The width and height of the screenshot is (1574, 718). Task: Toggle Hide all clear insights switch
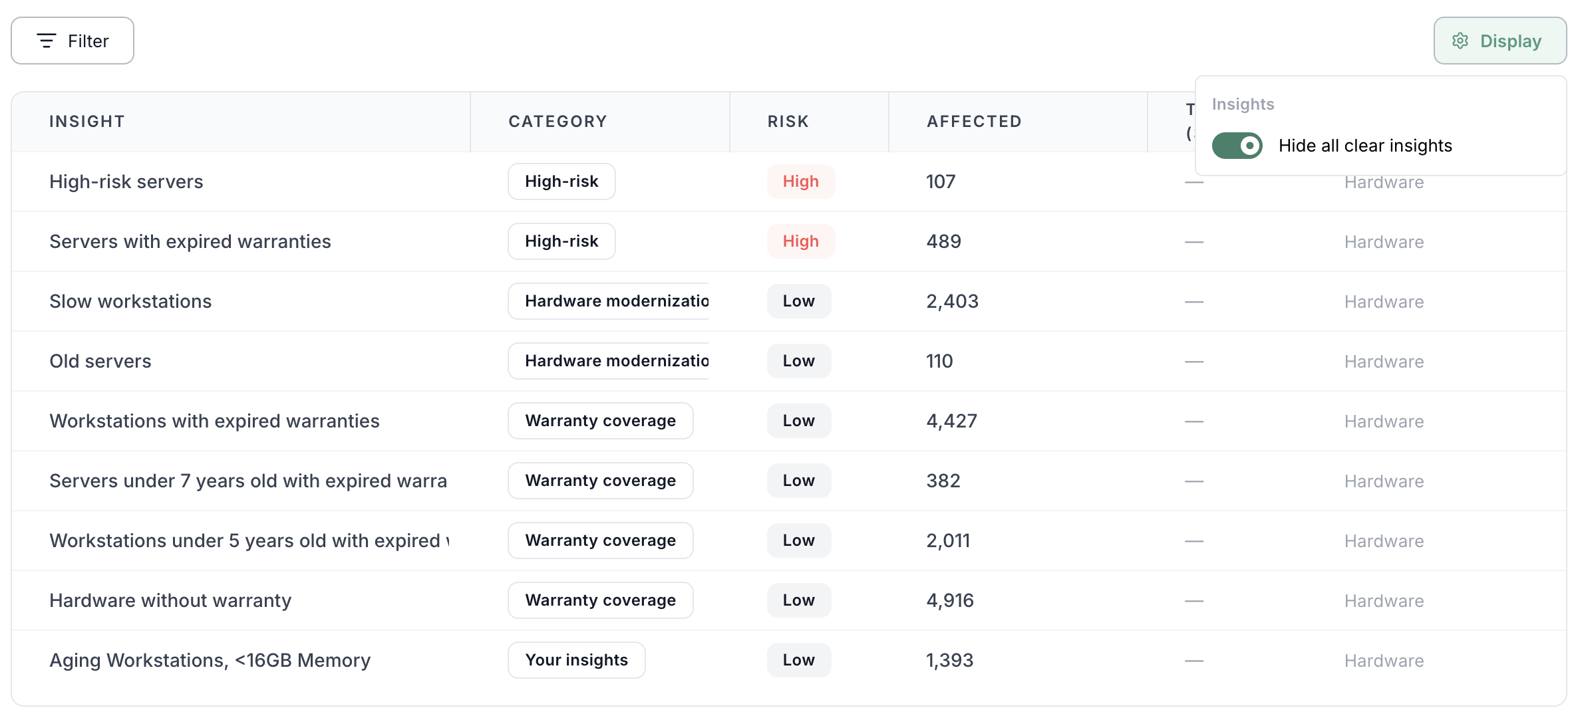point(1237,146)
